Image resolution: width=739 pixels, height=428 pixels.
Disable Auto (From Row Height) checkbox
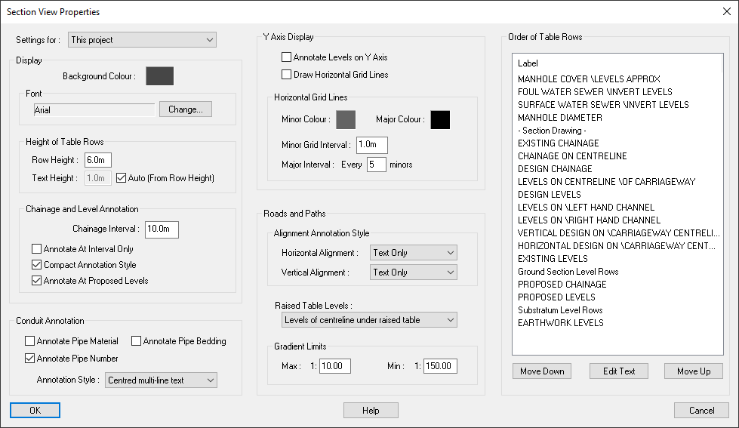pos(122,178)
